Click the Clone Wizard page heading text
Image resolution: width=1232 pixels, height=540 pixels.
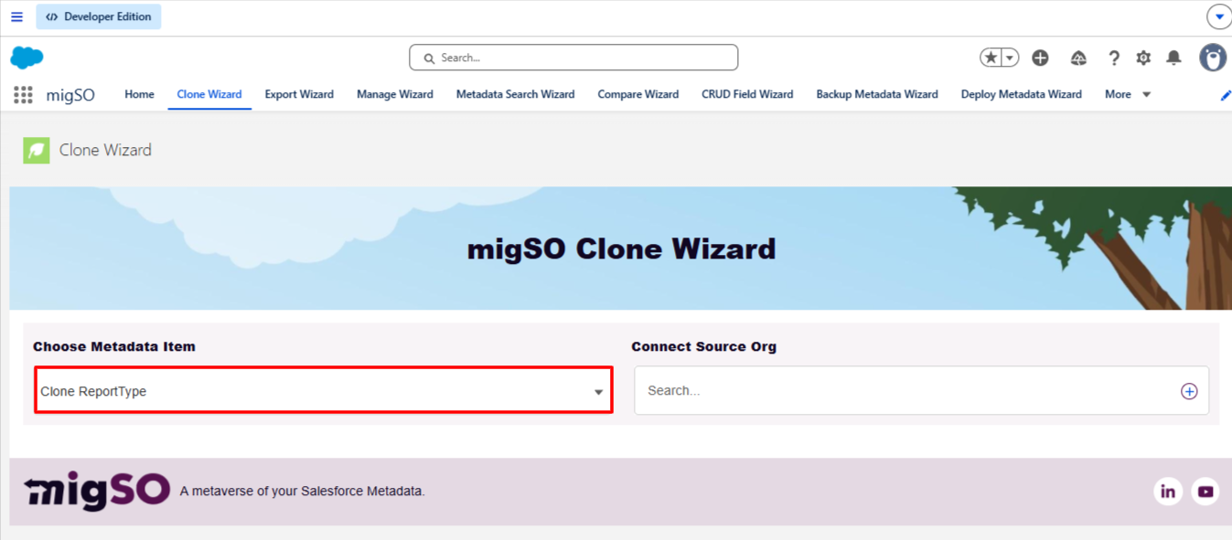(105, 150)
